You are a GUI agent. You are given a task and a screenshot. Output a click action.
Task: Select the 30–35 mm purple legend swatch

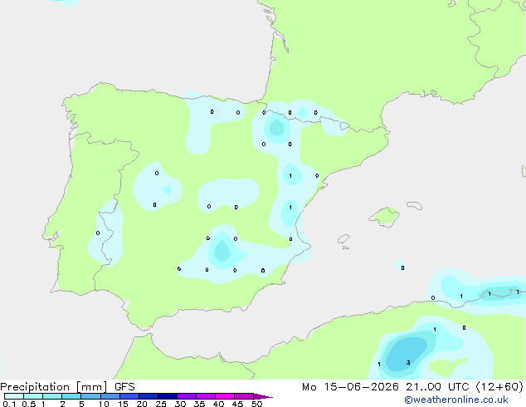click(187, 396)
